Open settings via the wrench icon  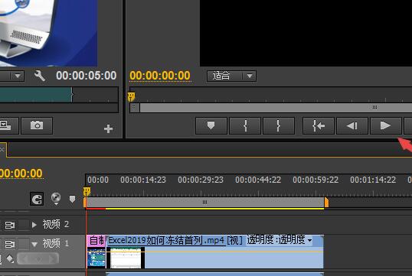(x=39, y=76)
